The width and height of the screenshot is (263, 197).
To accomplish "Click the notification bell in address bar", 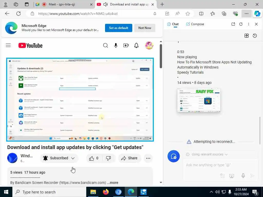I will click(155, 14).
